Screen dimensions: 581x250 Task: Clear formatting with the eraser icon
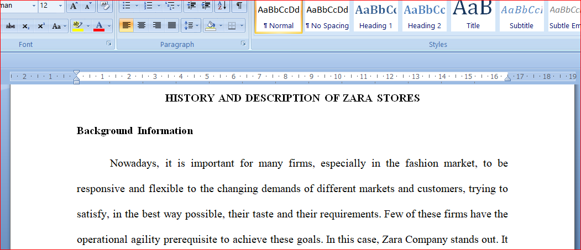pos(105,6)
